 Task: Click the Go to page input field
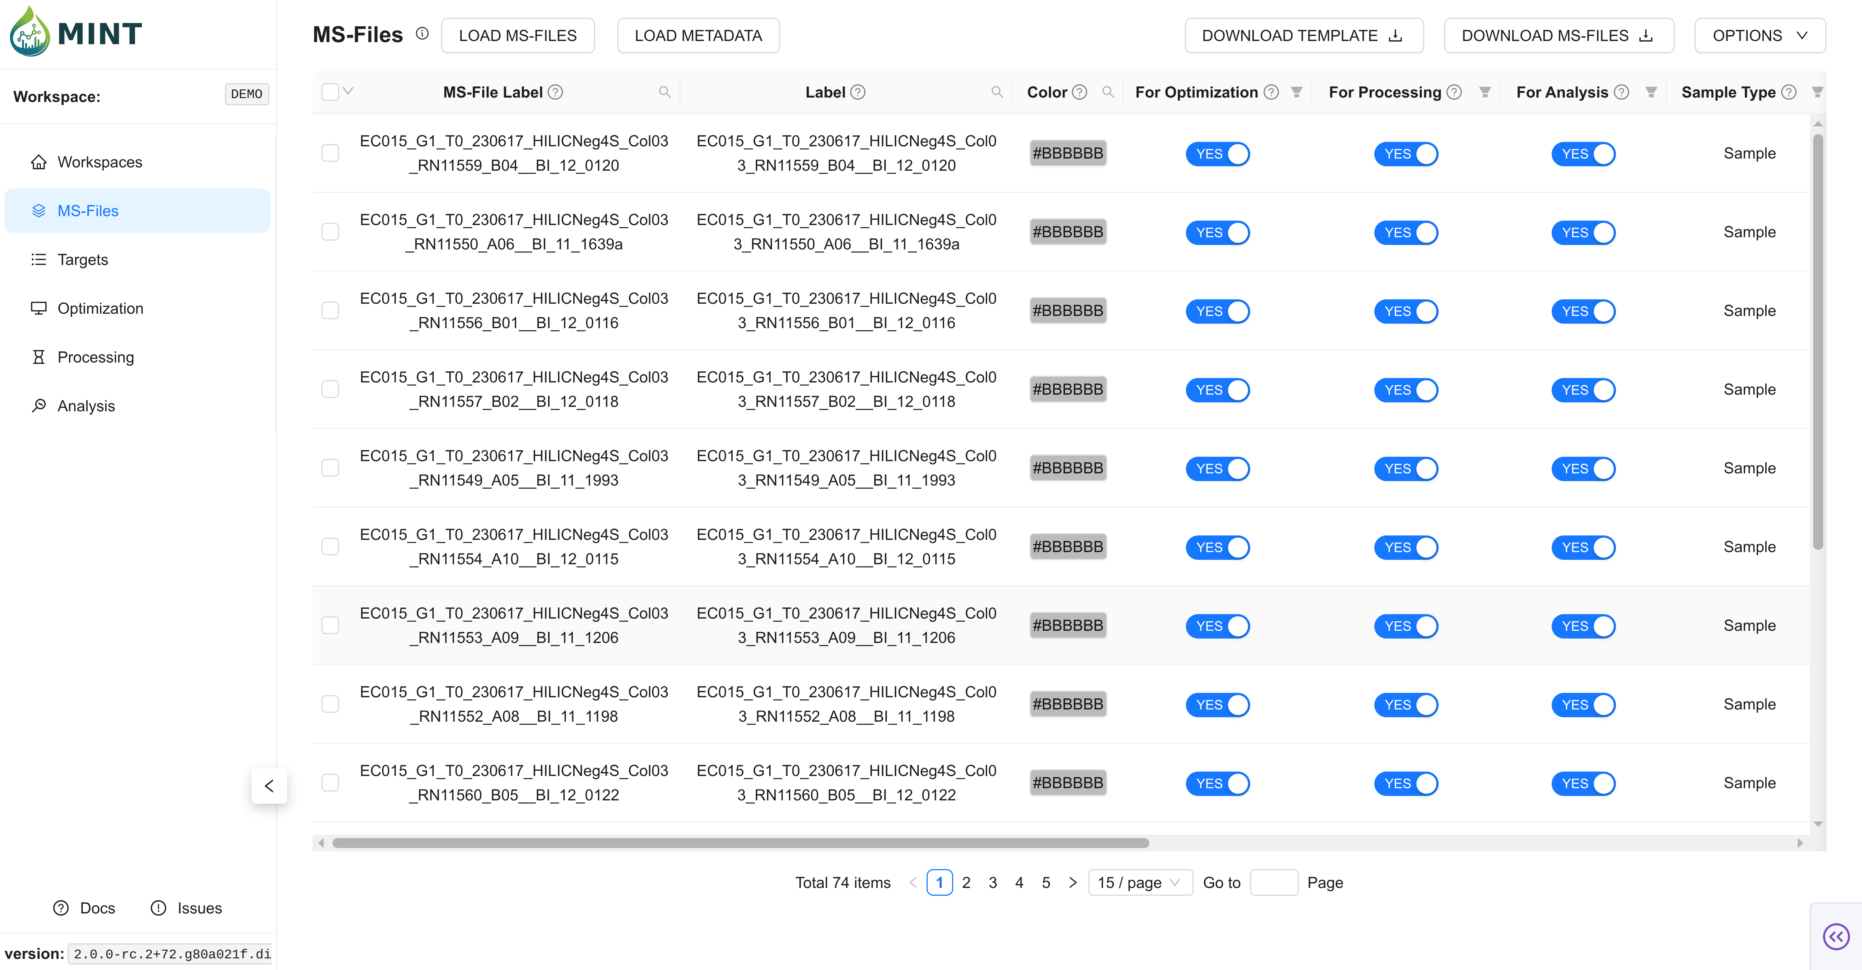pyautogui.click(x=1274, y=882)
